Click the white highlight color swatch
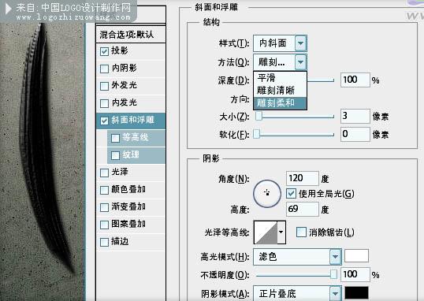 pos(356,256)
